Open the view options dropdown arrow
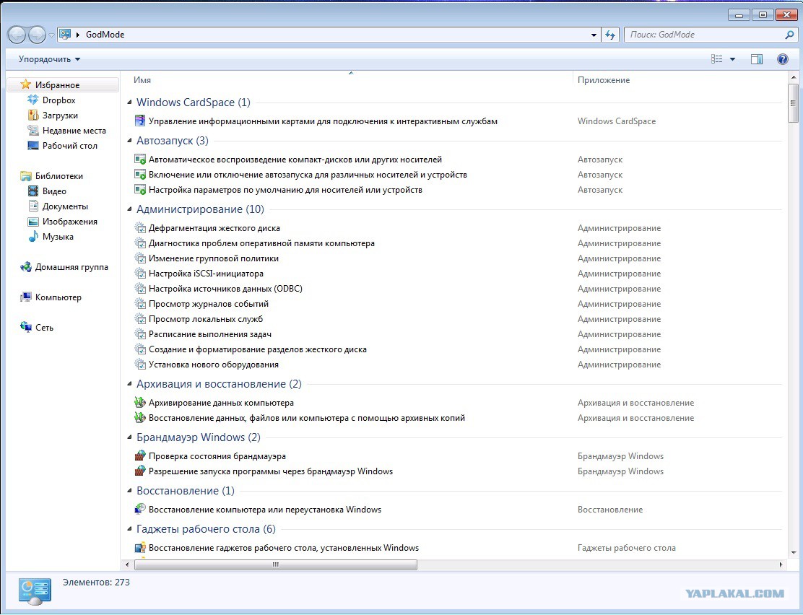 coord(732,59)
